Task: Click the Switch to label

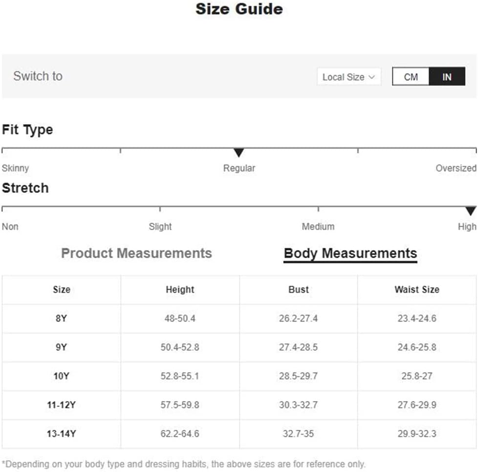Action: pyautogui.click(x=38, y=76)
